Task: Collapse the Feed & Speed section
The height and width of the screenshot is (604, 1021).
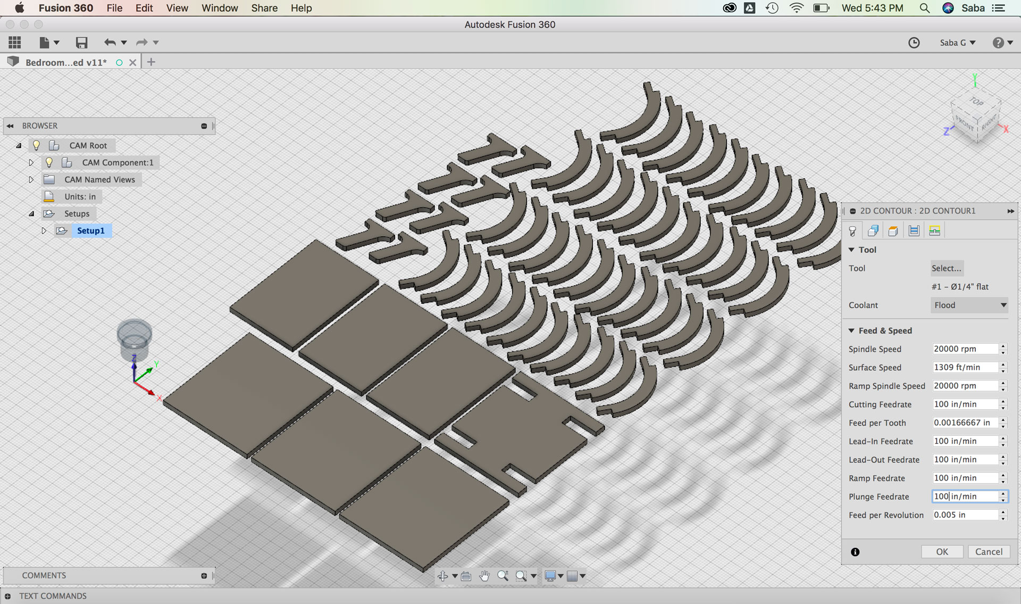Action: [851, 330]
